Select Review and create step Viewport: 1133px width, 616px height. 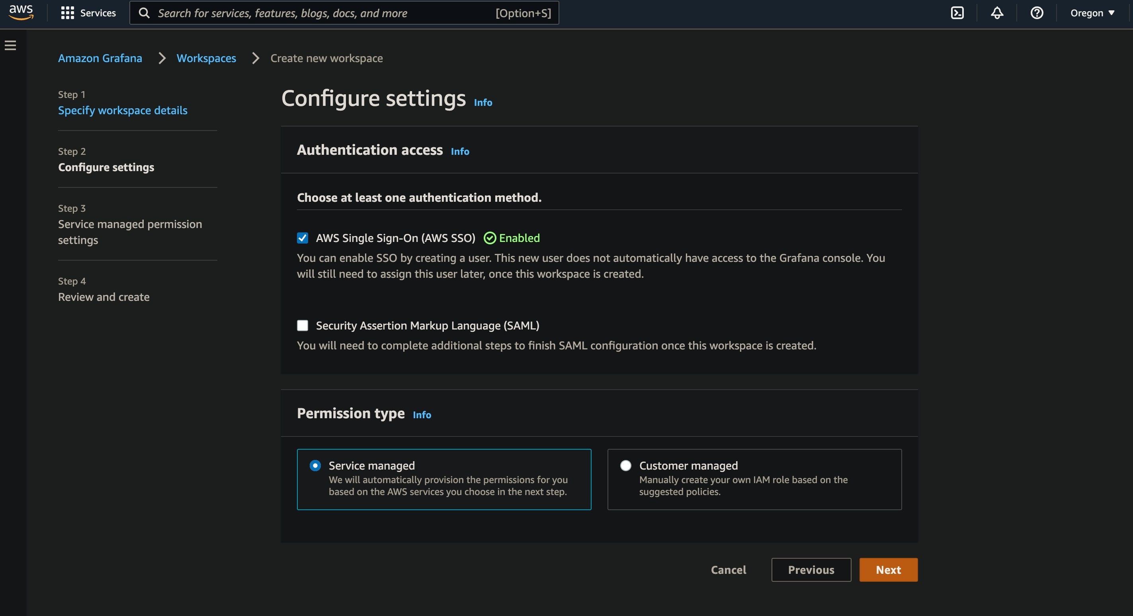click(104, 297)
